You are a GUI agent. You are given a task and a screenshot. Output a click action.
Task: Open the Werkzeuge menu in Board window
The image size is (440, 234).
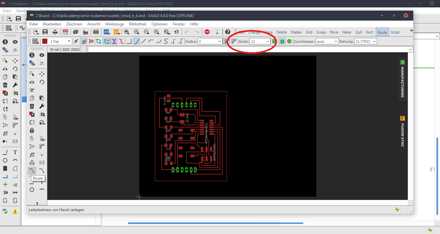pyautogui.click(x=115, y=24)
